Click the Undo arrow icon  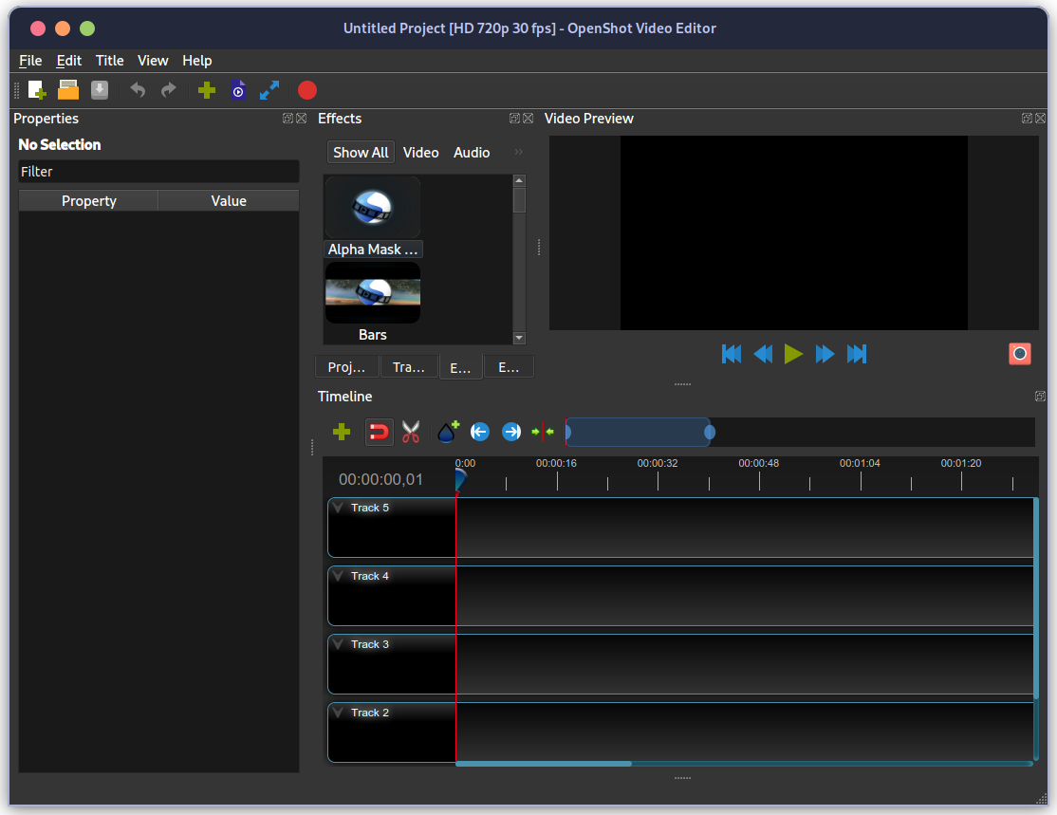pyautogui.click(x=137, y=90)
